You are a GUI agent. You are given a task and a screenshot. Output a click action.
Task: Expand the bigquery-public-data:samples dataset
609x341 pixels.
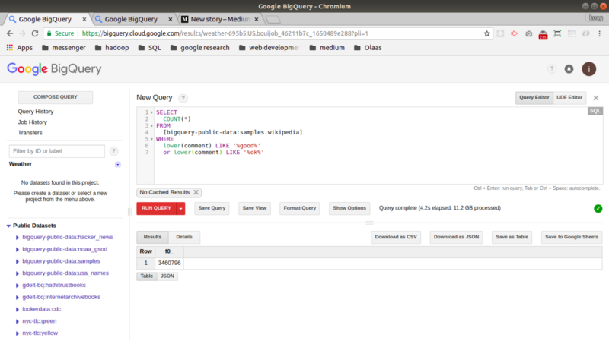coord(18,261)
